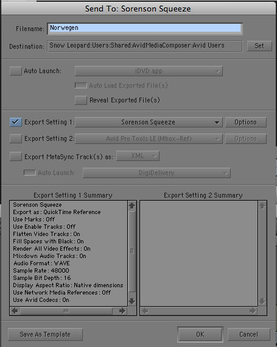Enable the Auto Launch checkbox for iDVD.app

[x=16, y=71]
